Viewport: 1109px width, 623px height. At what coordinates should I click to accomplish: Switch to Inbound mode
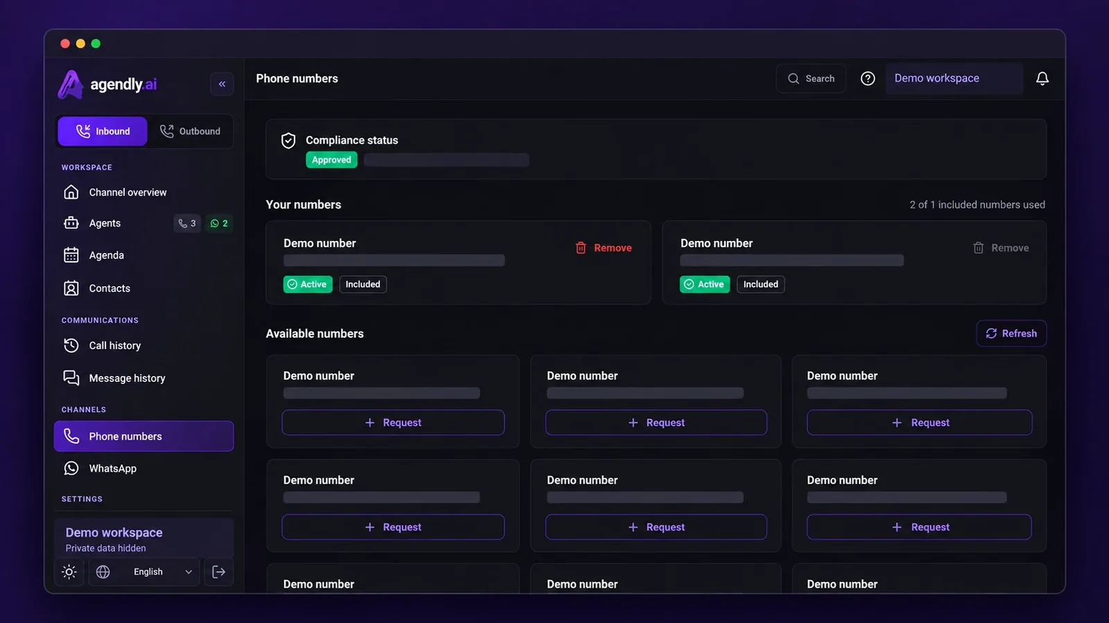click(x=103, y=132)
